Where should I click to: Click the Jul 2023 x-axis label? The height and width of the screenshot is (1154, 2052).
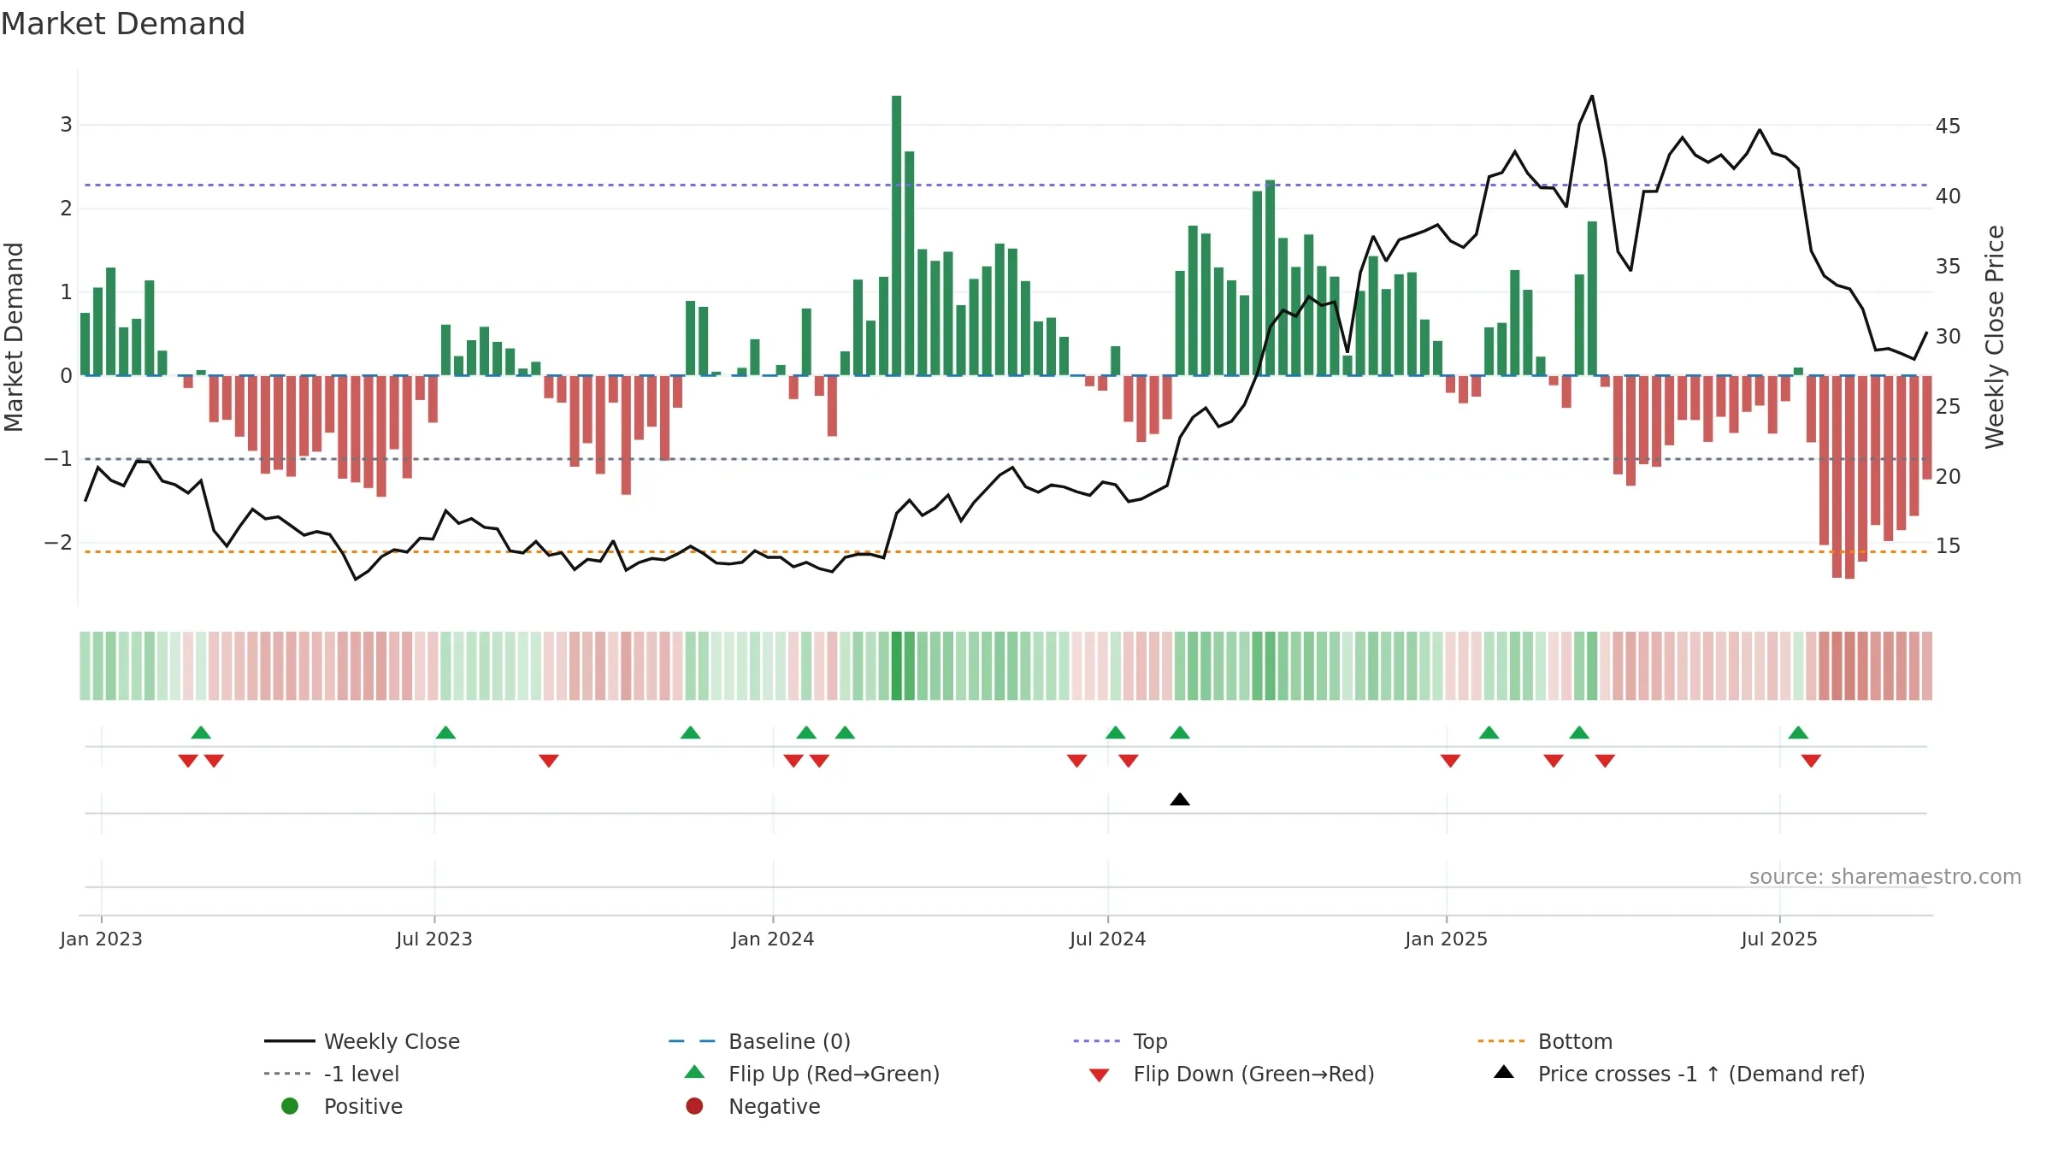[434, 939]
